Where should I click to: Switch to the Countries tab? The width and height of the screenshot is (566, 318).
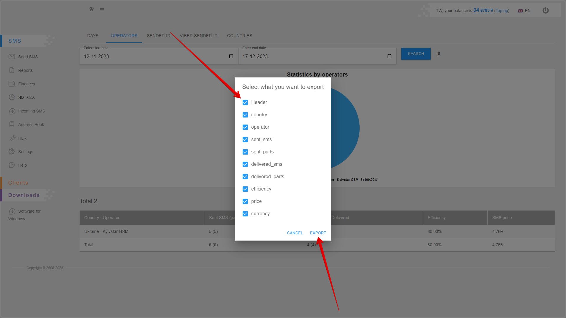[239, 36]
